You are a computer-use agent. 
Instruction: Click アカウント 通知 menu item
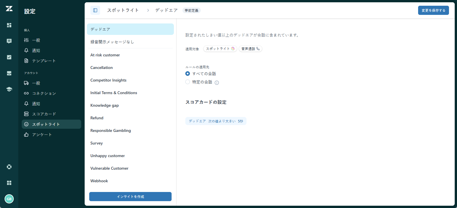pos(51,104)
